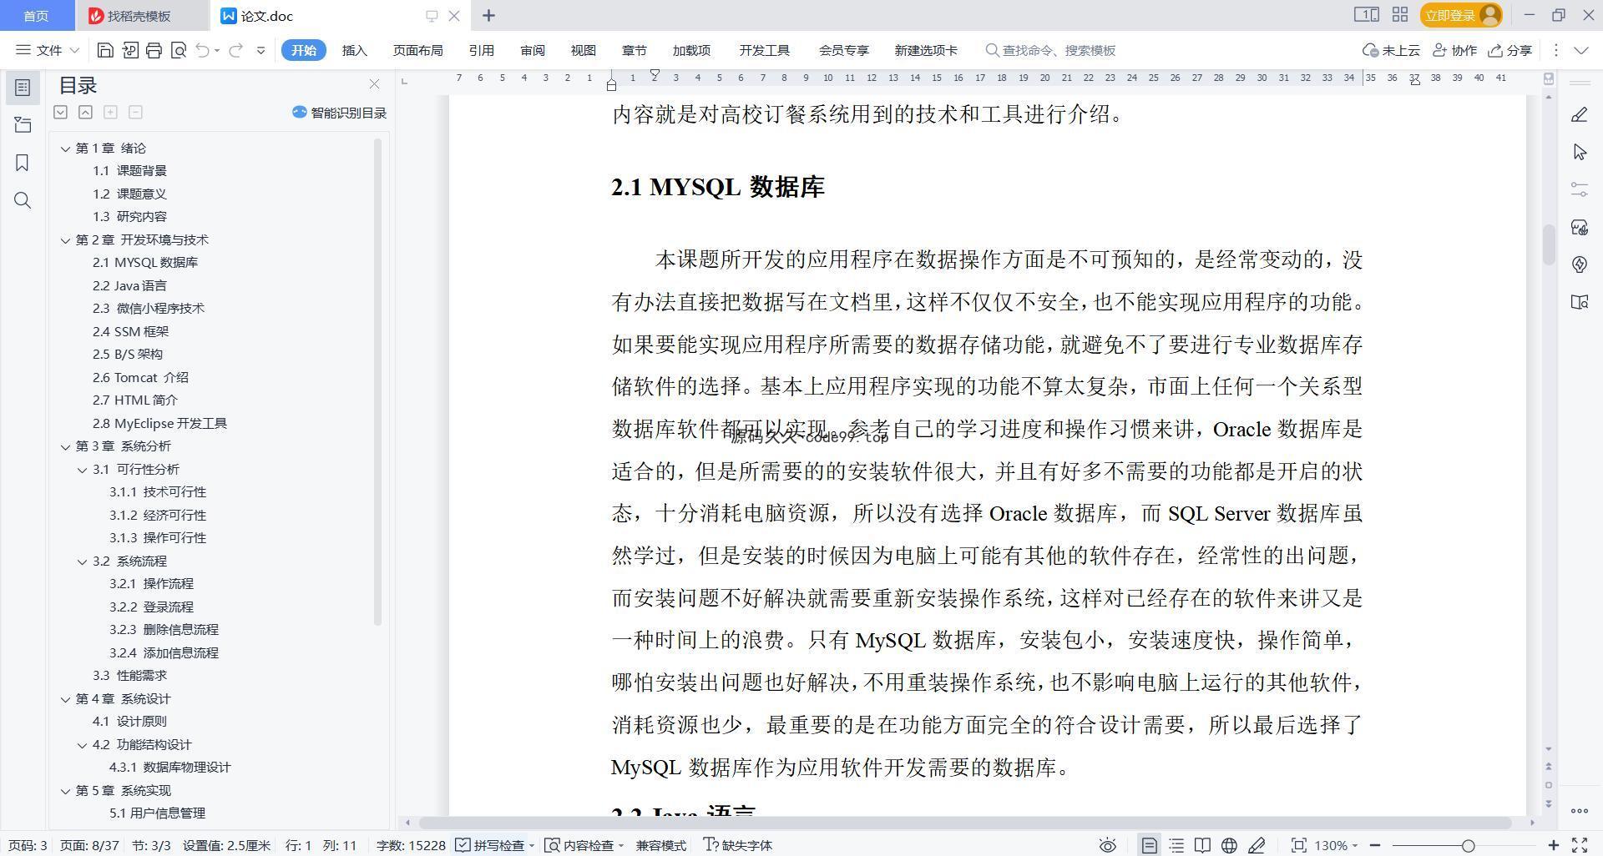Open the 插入 ribbon tab

355,50
